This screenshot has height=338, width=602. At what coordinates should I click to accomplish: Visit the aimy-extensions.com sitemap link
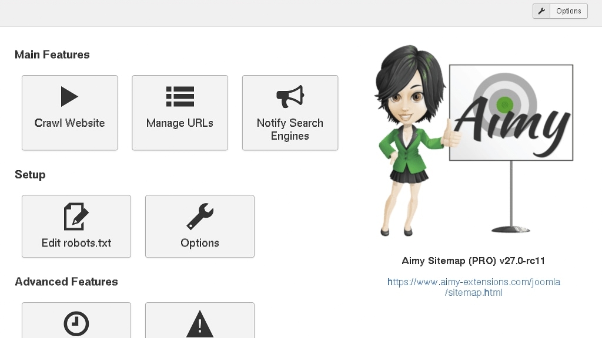pyautogui.click(x=474, y=287)
